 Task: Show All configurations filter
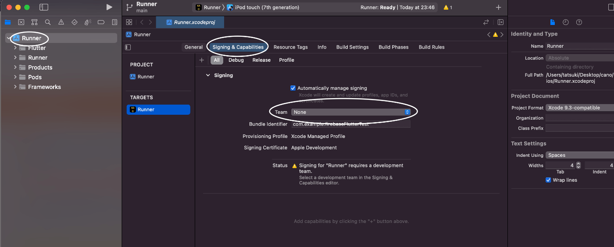pyautogui.click(x=217, y=60)
